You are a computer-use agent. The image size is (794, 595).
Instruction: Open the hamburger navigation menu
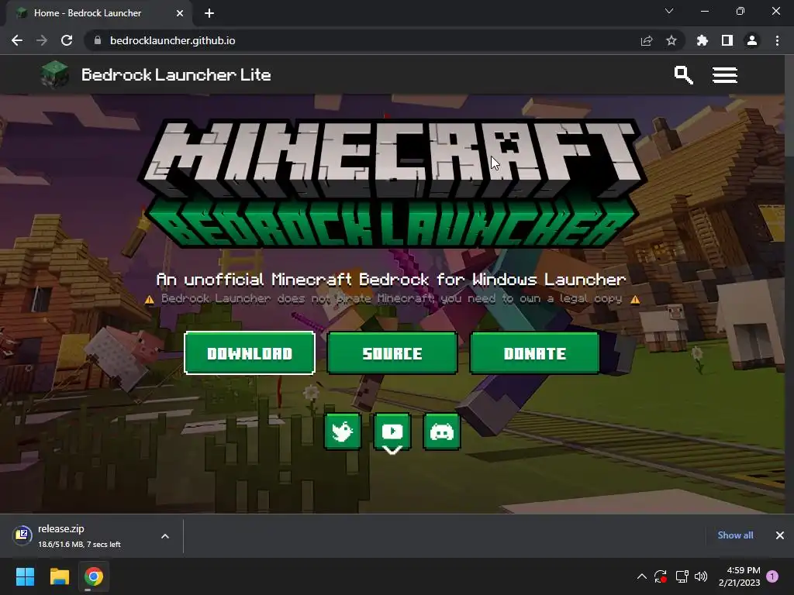point(725,75)
